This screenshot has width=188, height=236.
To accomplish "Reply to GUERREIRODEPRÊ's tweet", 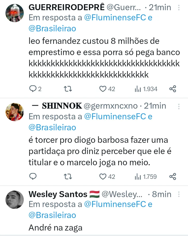I will (33, 89).
